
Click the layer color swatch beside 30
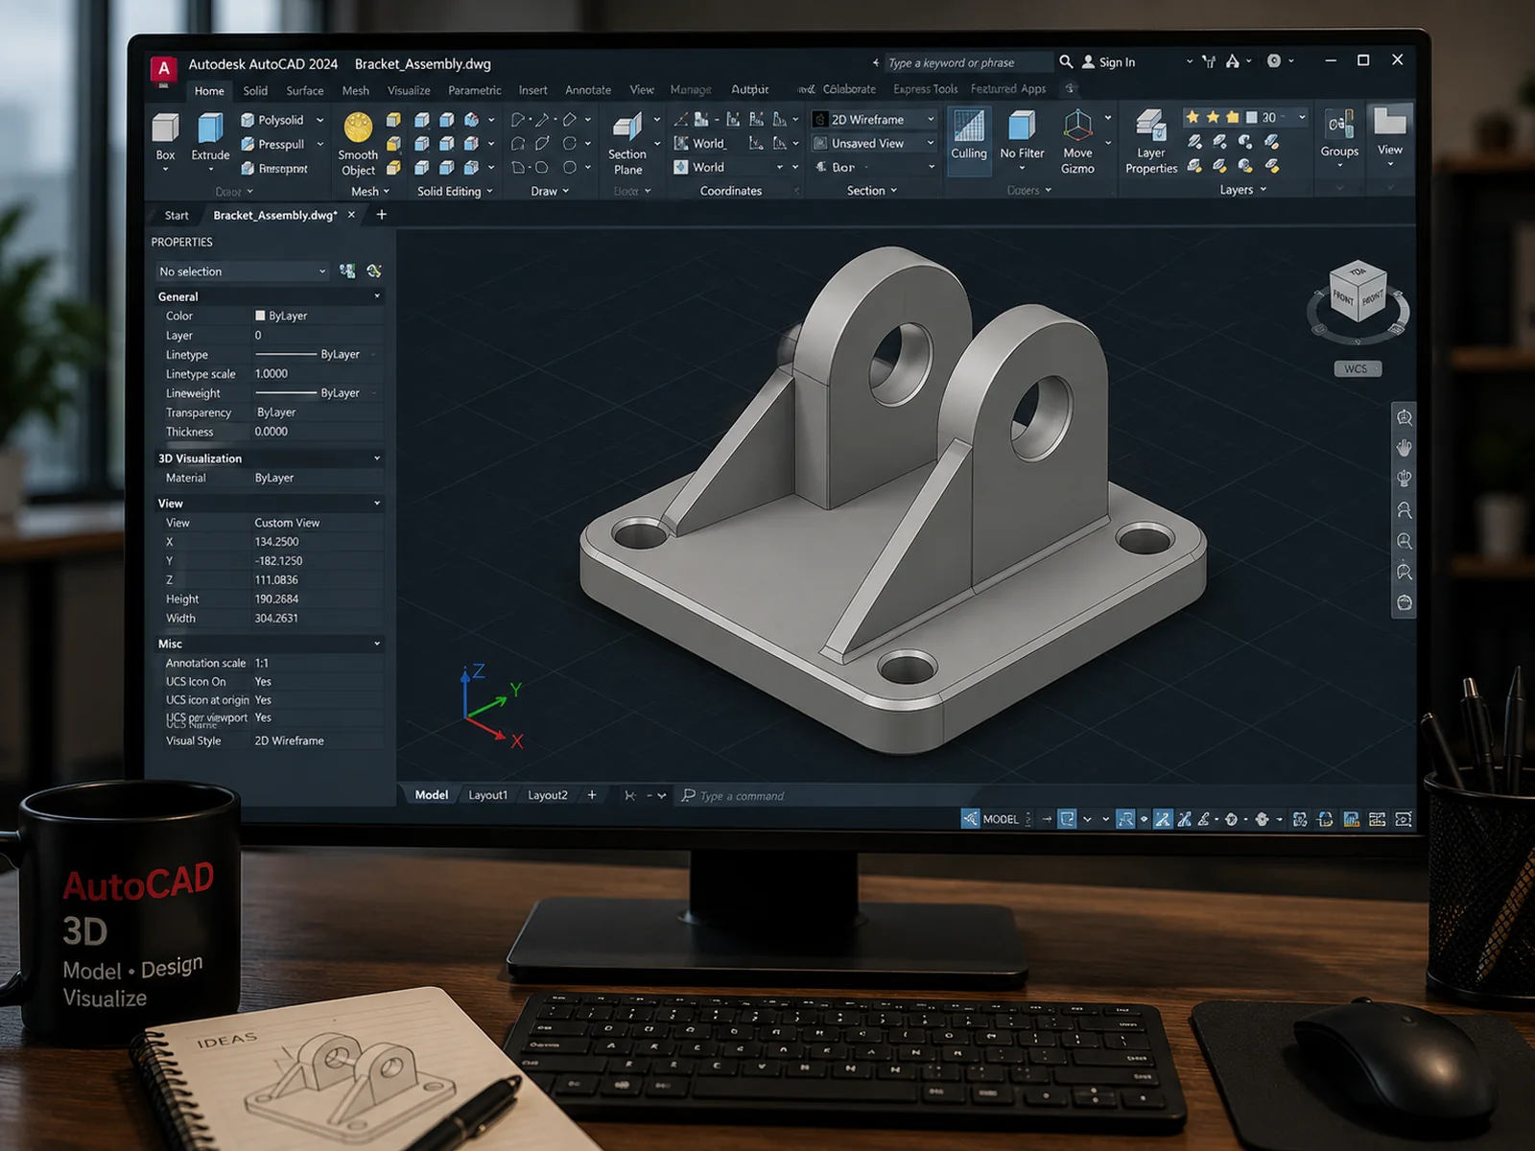(x=1252, y=118)
